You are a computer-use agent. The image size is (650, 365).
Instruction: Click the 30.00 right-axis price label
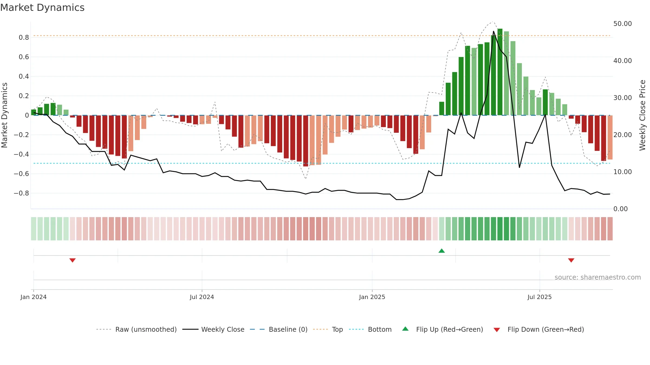(x=623, y=98)
